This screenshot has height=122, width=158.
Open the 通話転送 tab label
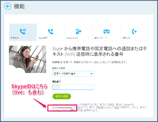coord(126,38)
